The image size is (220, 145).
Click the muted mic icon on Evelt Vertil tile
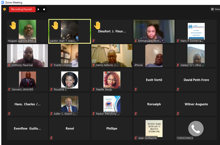pyautogui.click(x=136, y=89)
